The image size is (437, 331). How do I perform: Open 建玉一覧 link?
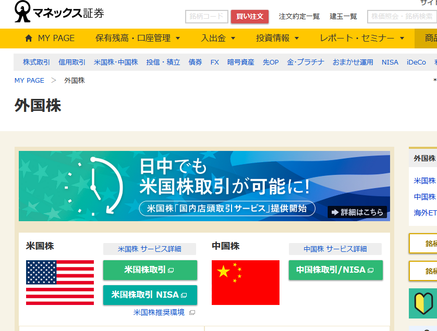pos(343,17)
